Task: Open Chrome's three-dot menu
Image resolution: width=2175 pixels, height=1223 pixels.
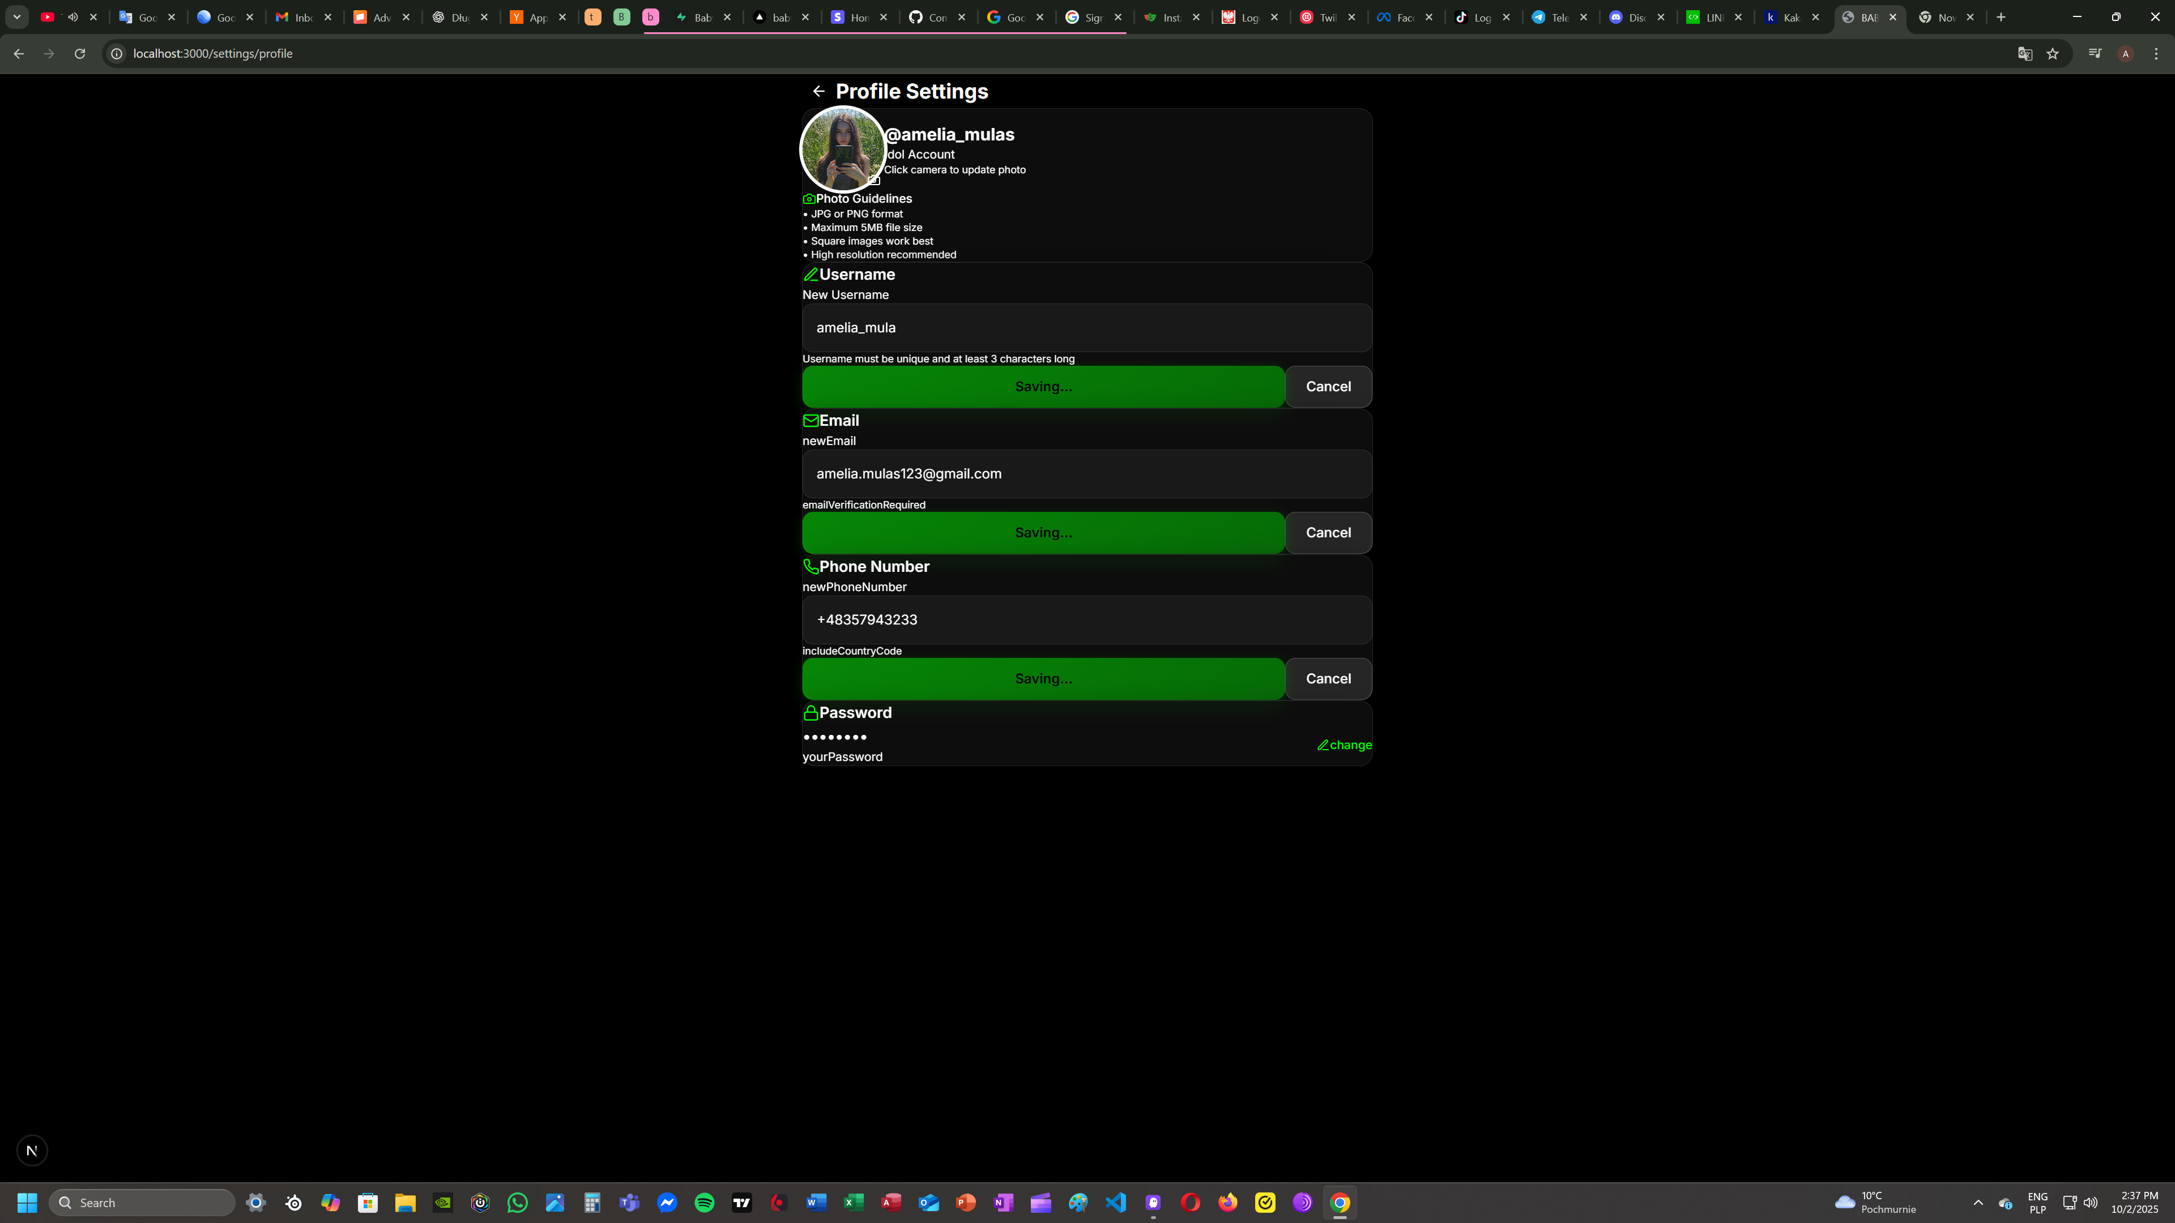Action: pos(2156,53)
